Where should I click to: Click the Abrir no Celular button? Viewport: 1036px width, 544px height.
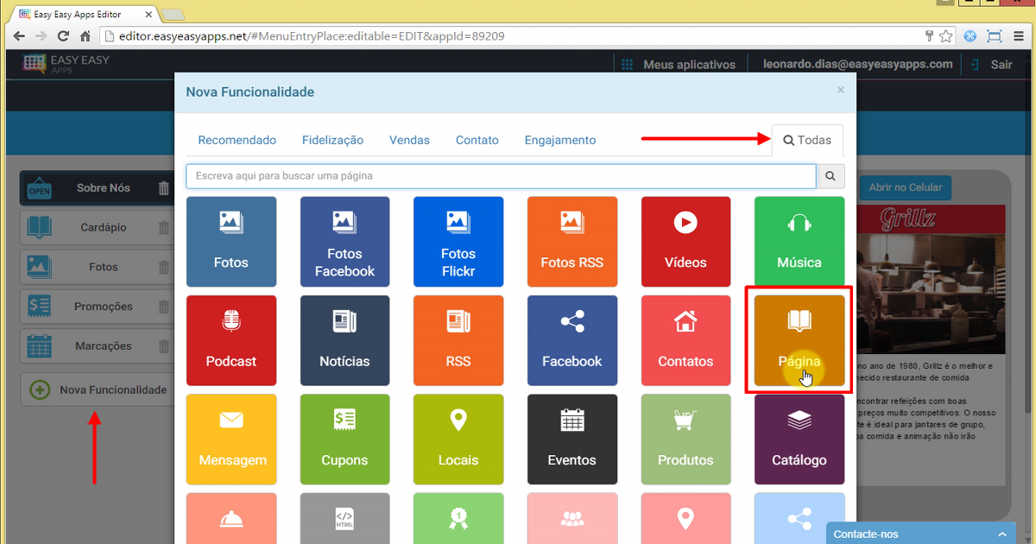coord(905,187)
